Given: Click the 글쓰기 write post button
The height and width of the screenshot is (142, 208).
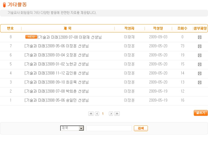Looking at the screenshot, I should 200,113.
